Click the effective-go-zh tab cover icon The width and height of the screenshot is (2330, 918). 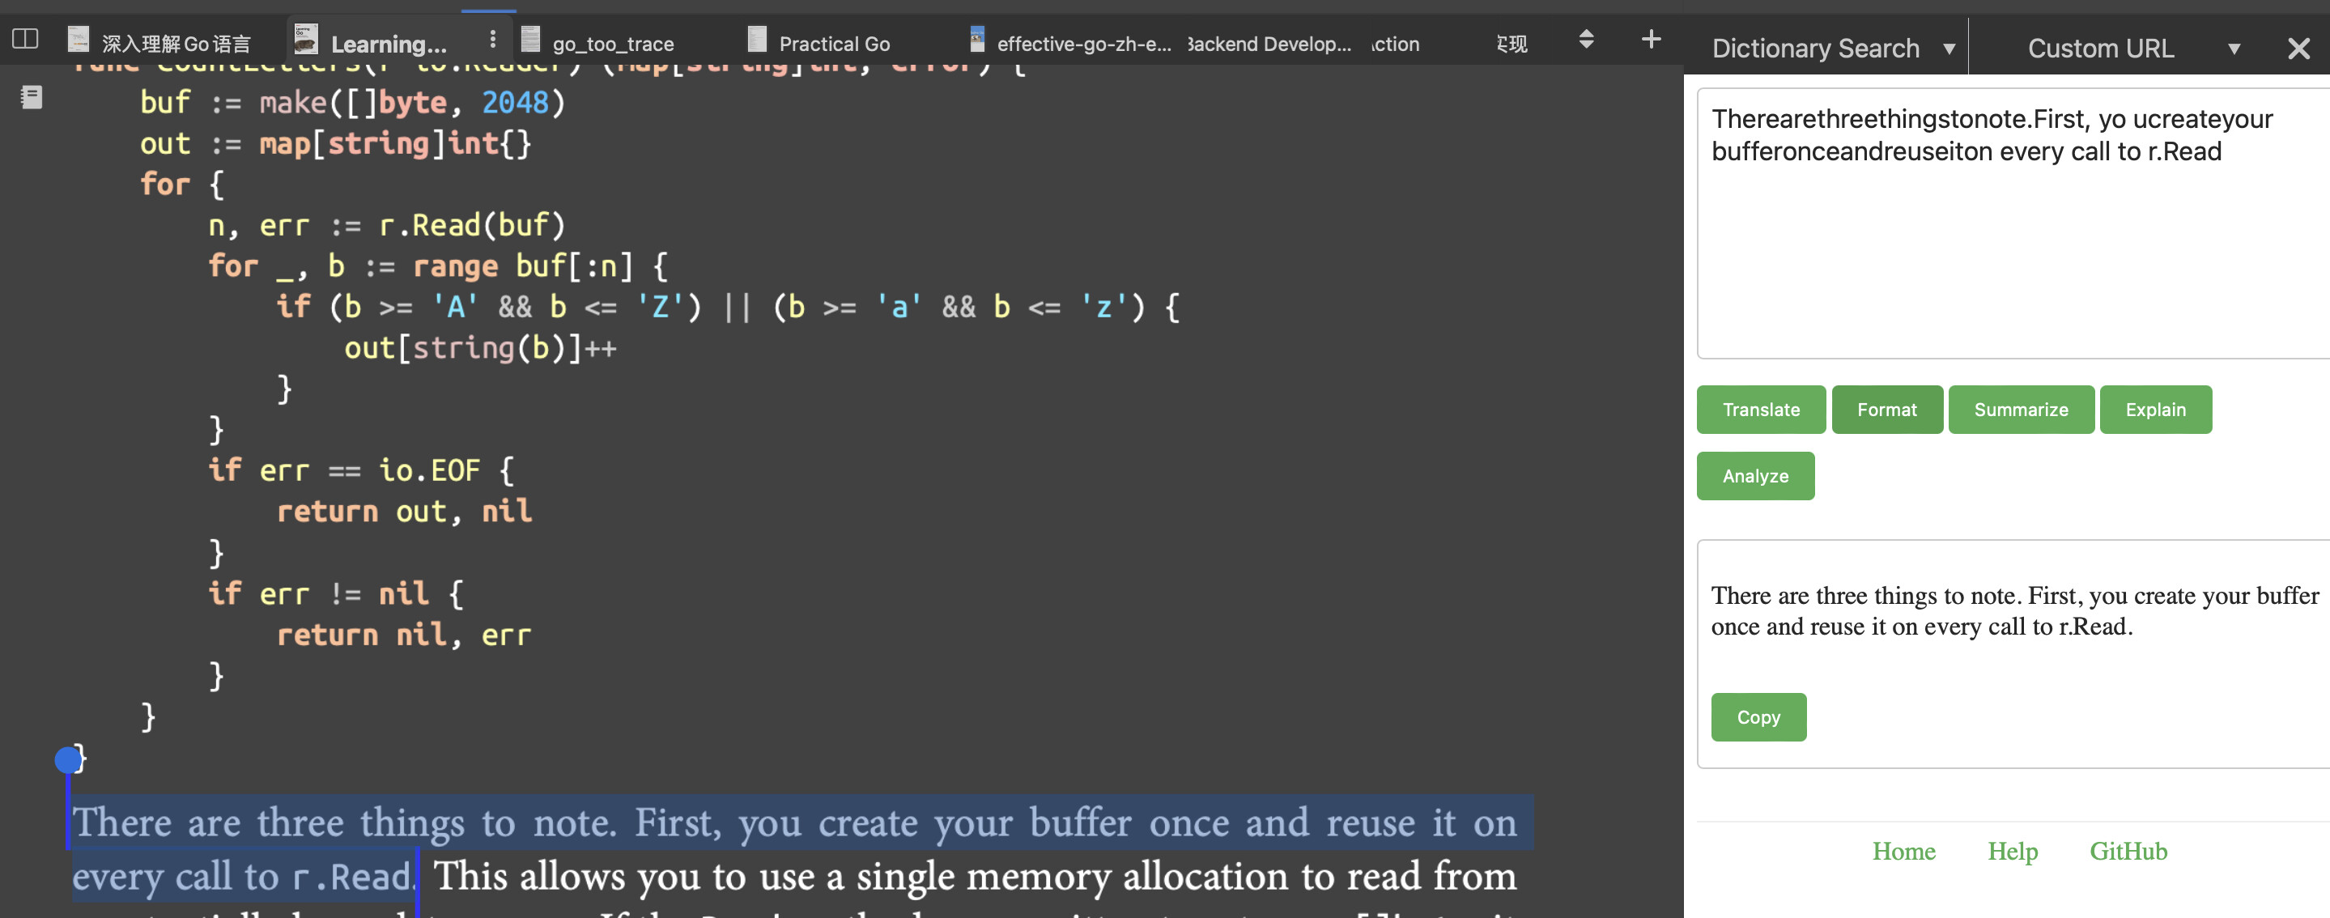point(977,40)
